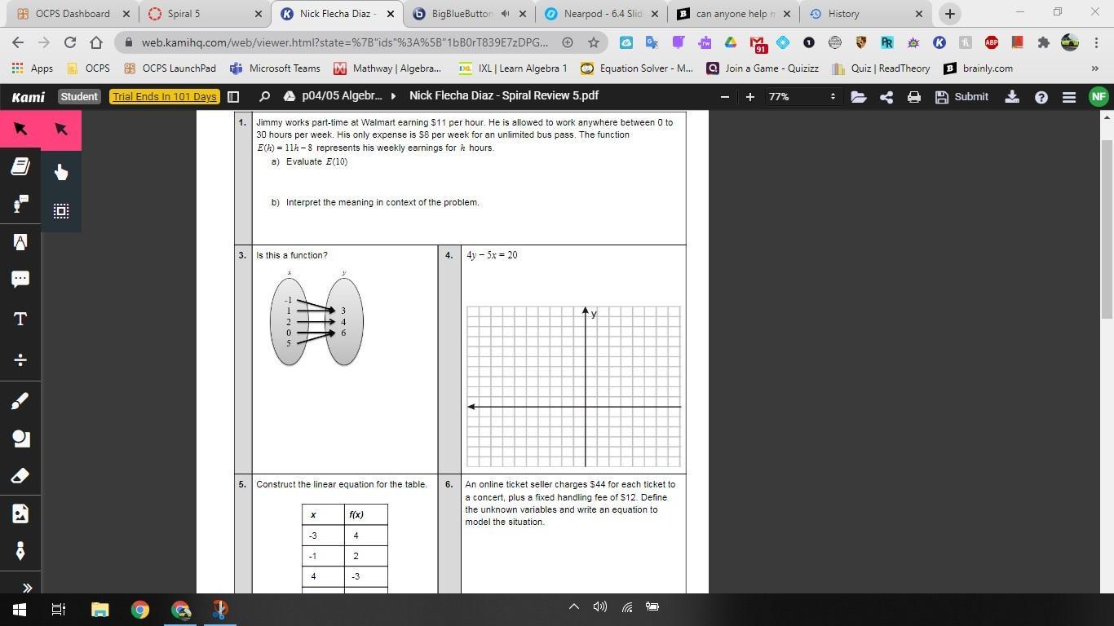This screenshot has height=626, width=1114.
Task: Switch to the Spiral 5 tab
Action: pos(205,14)
